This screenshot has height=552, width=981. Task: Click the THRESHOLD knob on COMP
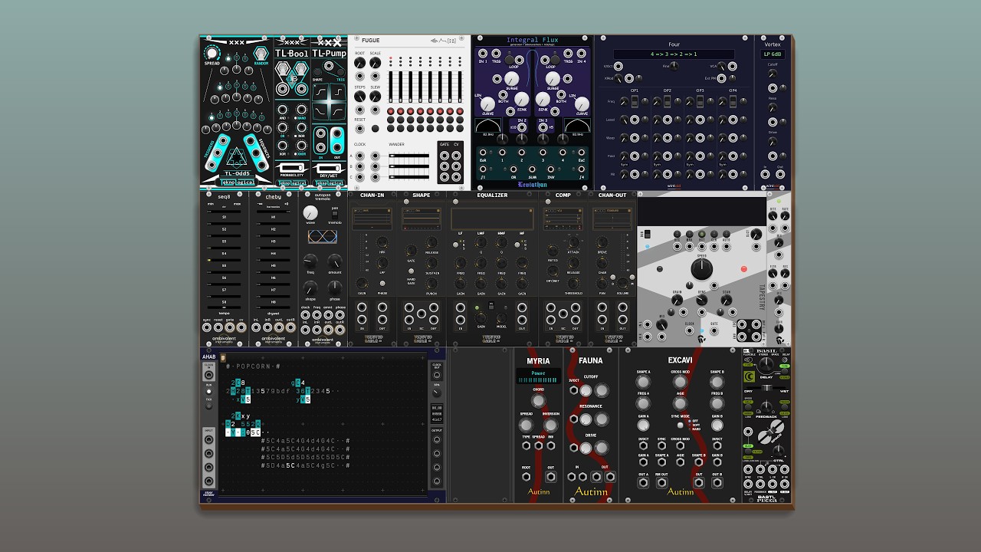point(574,283)
